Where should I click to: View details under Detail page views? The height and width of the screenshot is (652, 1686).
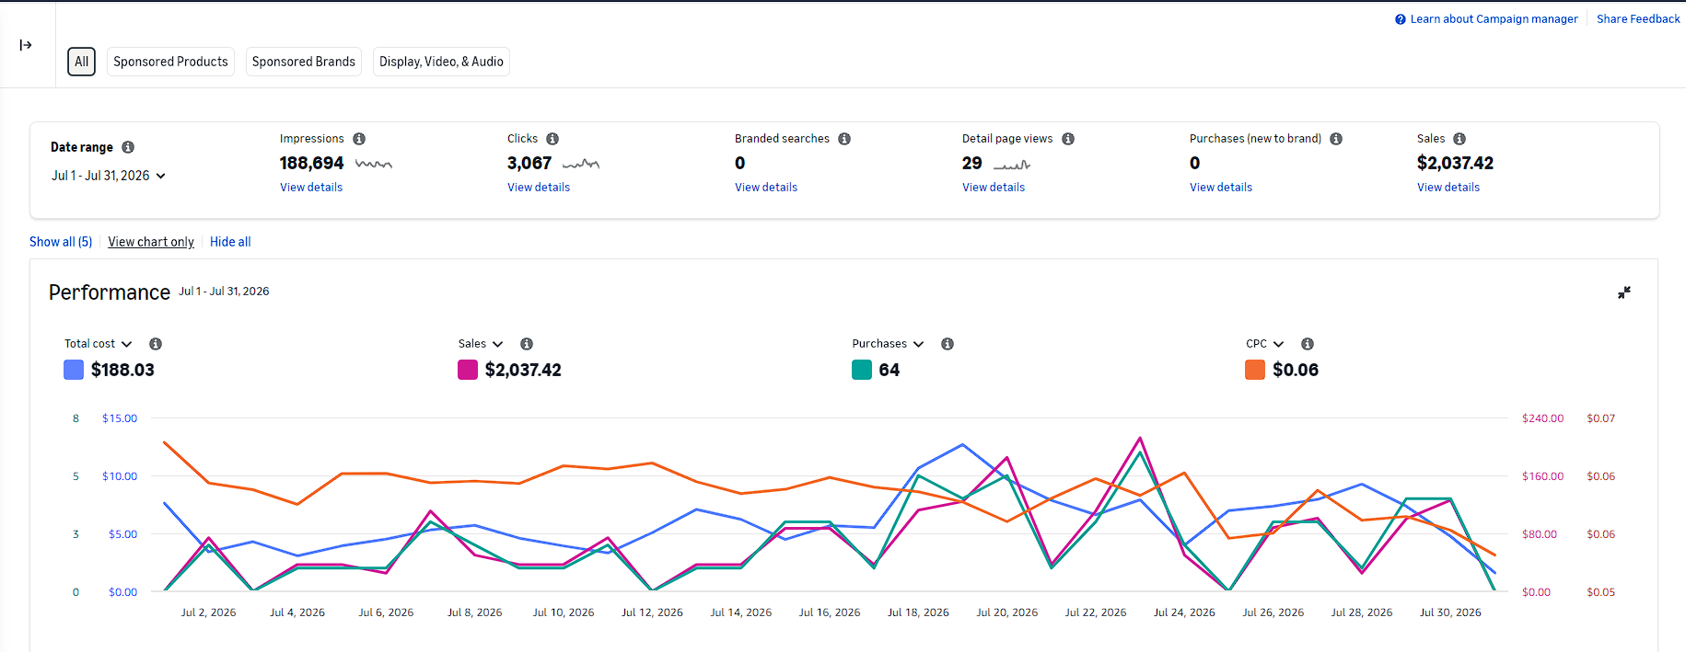(x=994, y=188)
